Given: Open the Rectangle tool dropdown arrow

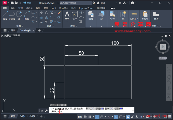Looking at the screenshot, I should point(36,13).
